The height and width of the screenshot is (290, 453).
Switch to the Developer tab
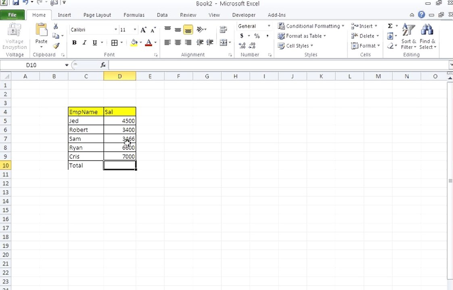click(244, 15)
